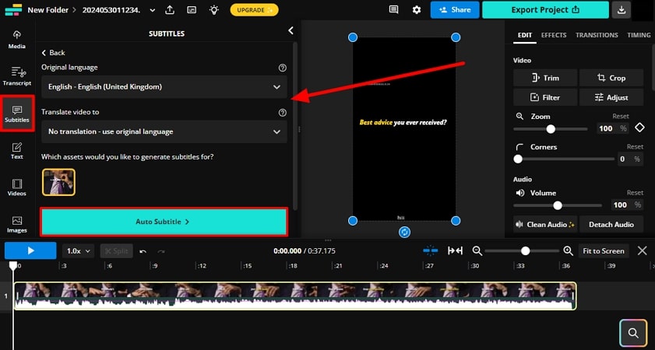Click the Zoom slider handle
The width and height of the screenshot is (655, 350).
551,129
